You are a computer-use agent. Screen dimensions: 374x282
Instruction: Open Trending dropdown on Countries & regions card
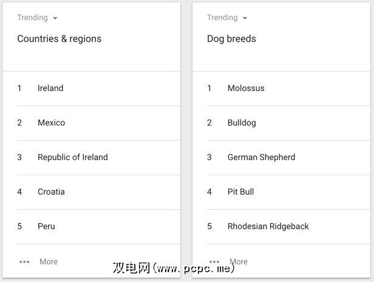[x=38, y=18]
